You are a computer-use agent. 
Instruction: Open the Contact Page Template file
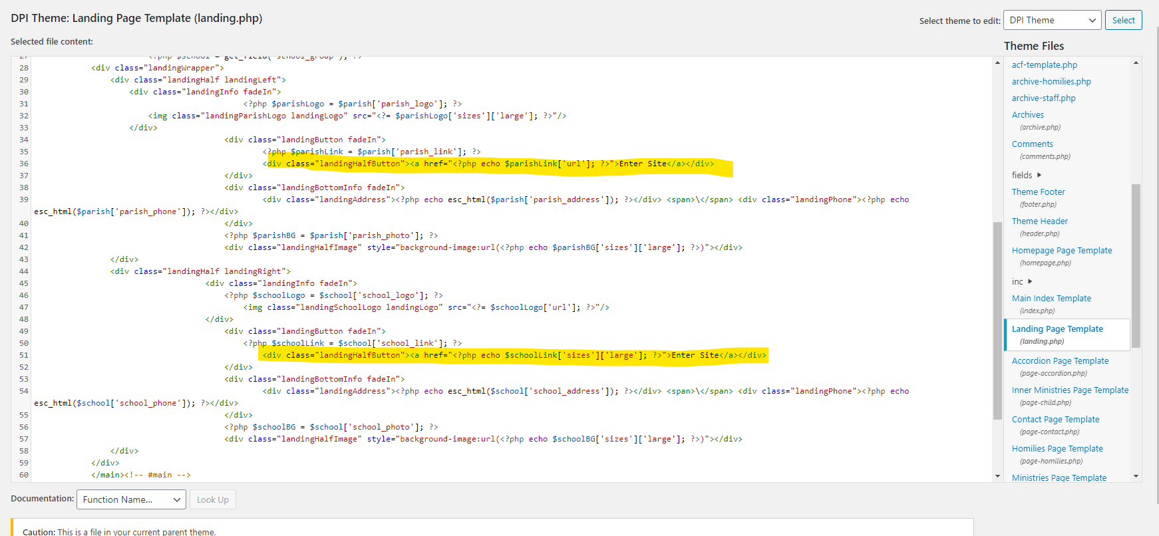pyautogui.click(x=1055, y=420)
